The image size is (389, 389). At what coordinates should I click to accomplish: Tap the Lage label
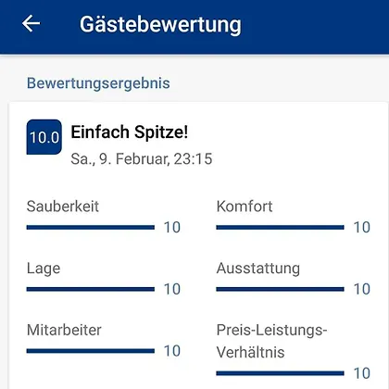click(44, 269)
